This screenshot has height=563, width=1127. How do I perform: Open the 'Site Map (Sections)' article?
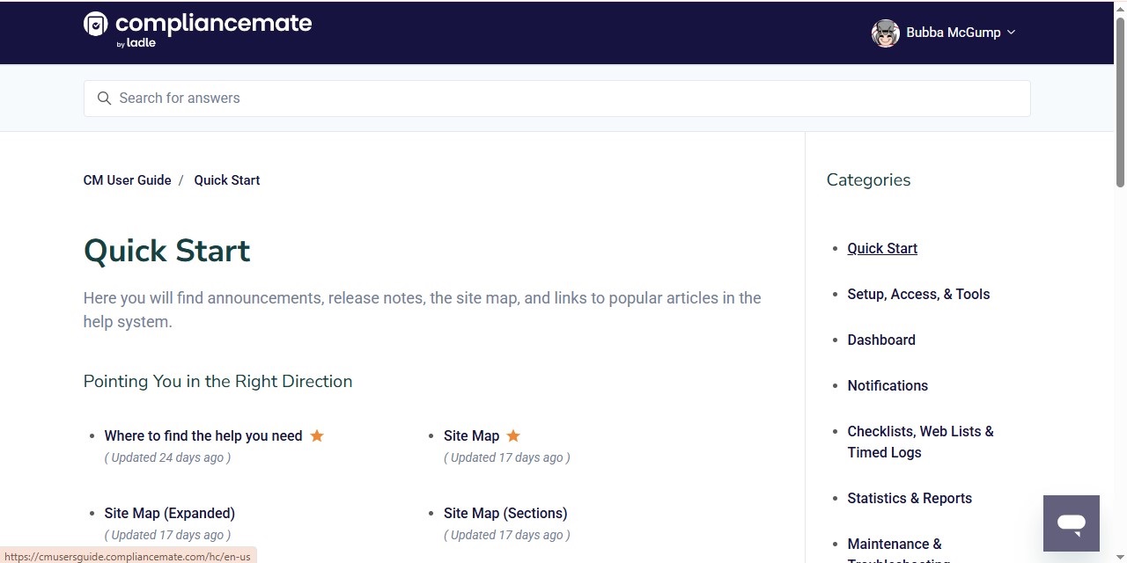505,513
